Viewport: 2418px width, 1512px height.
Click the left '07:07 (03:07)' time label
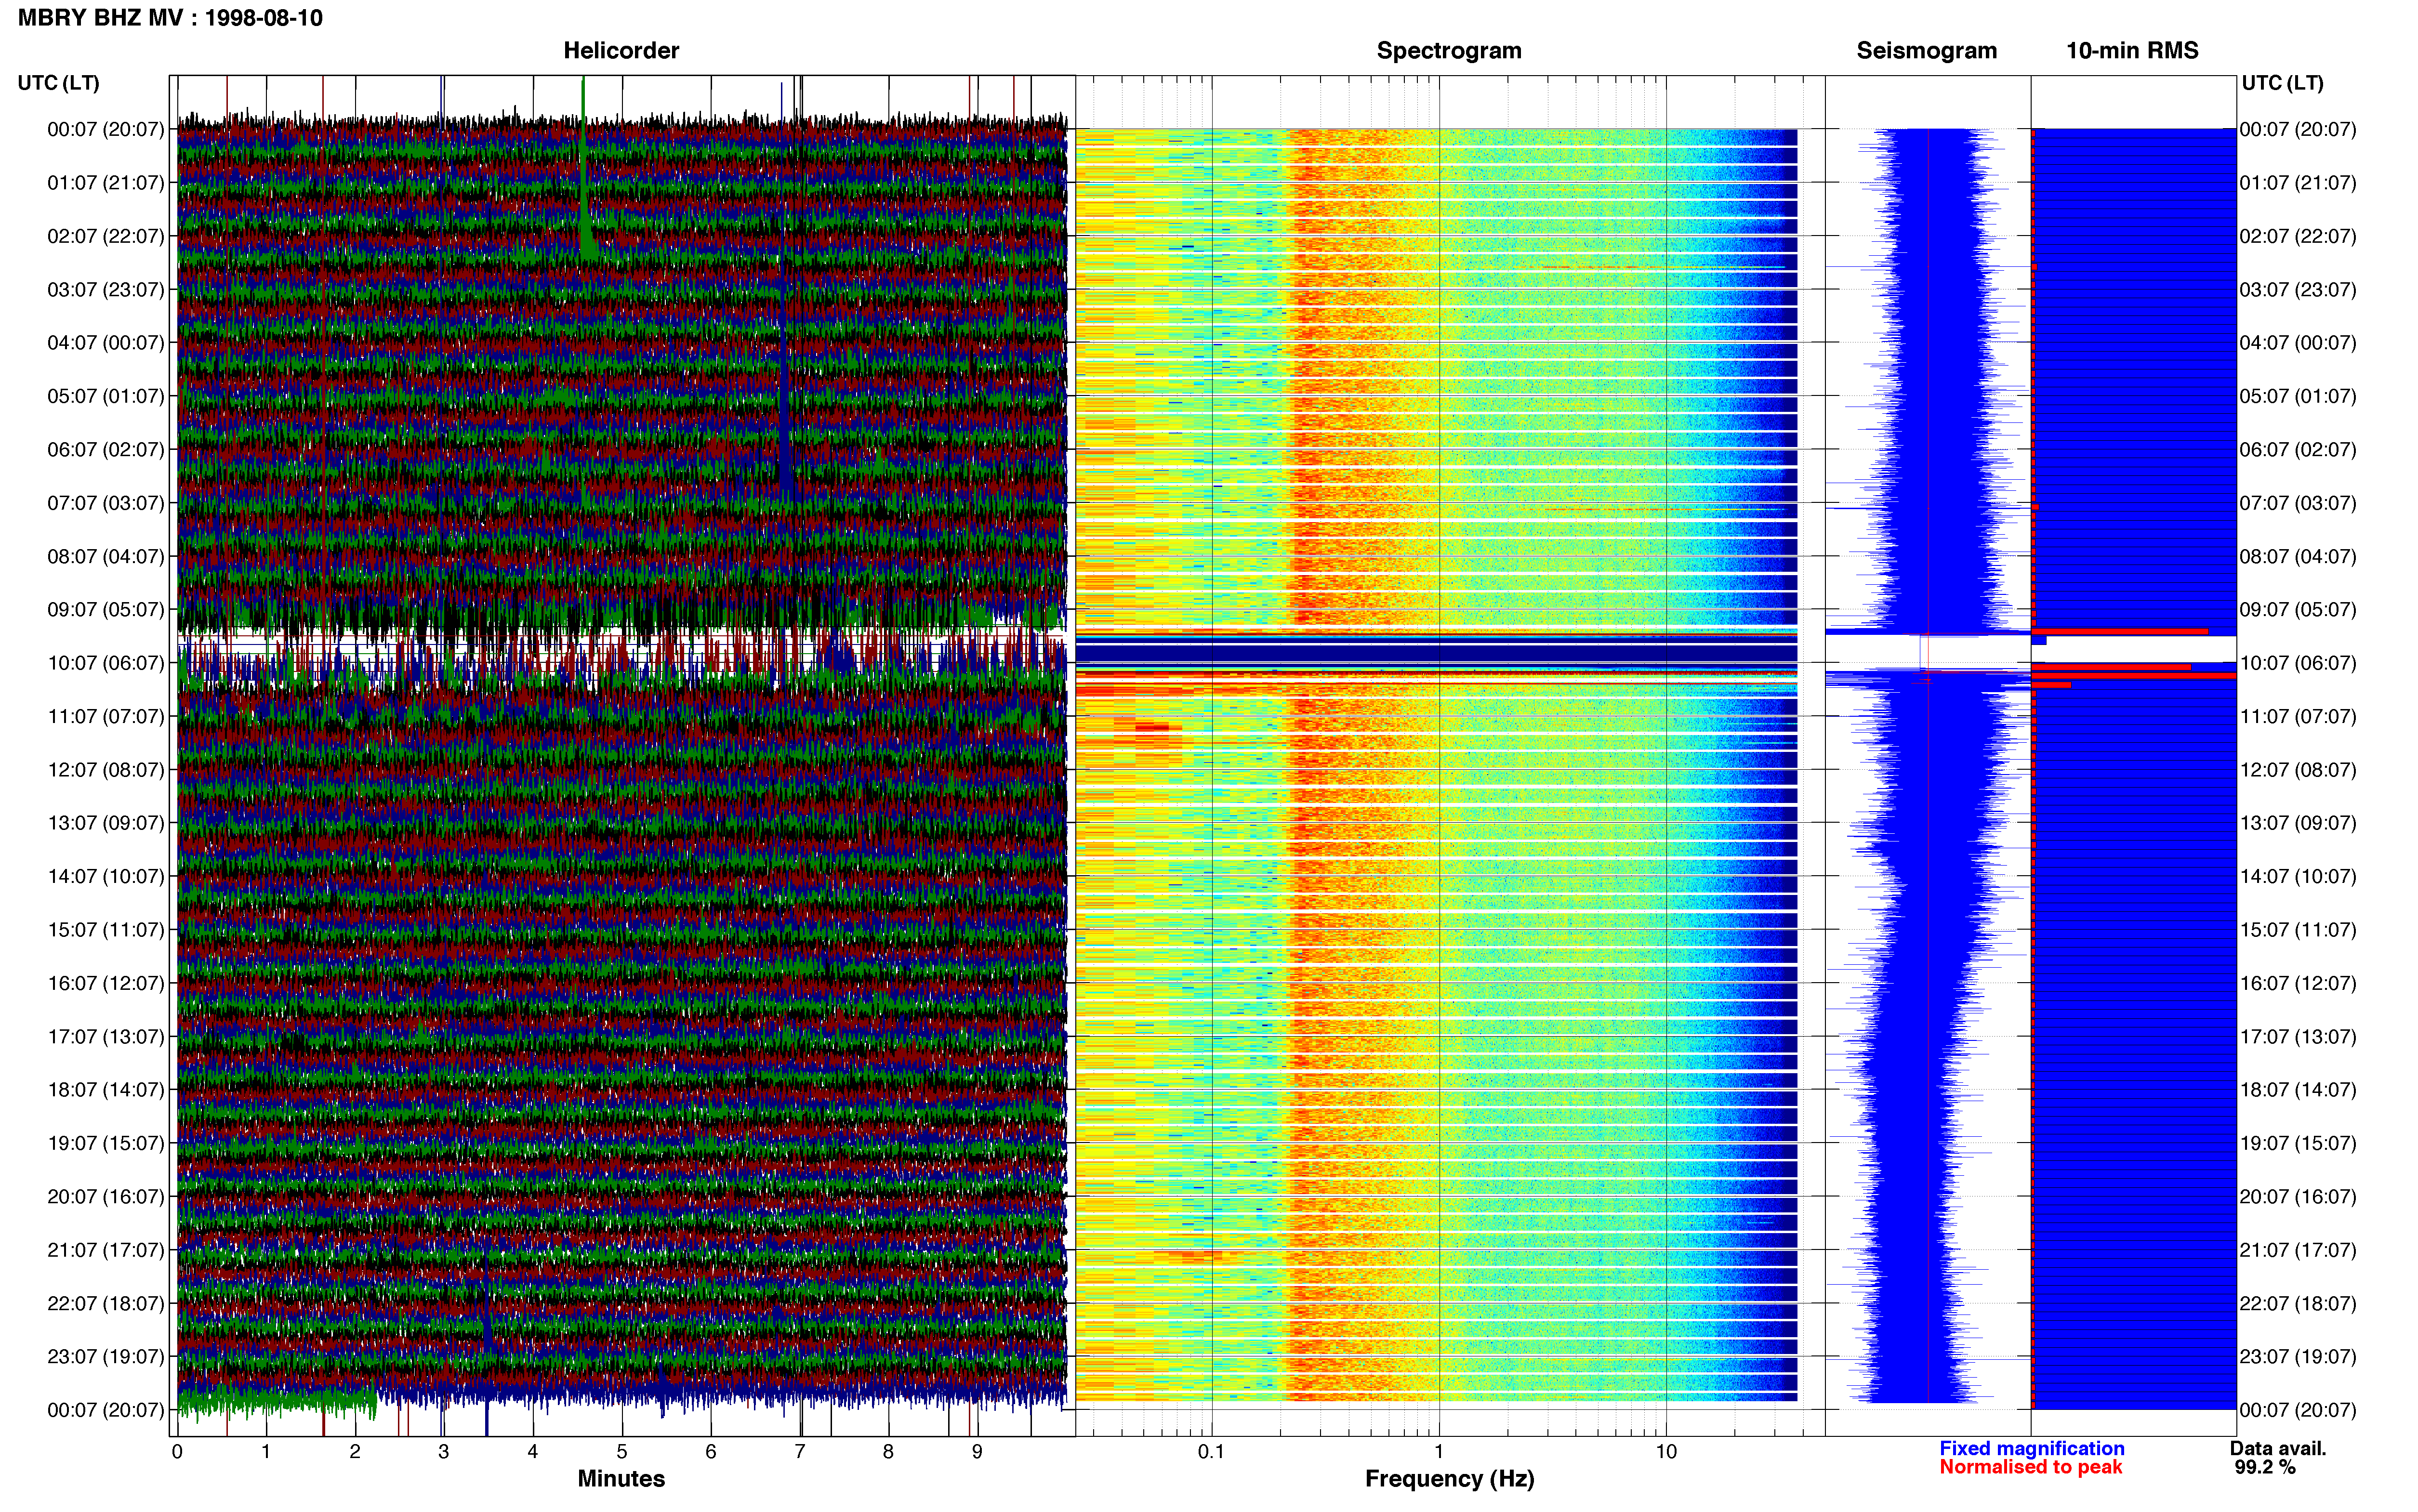click(106, 503)
